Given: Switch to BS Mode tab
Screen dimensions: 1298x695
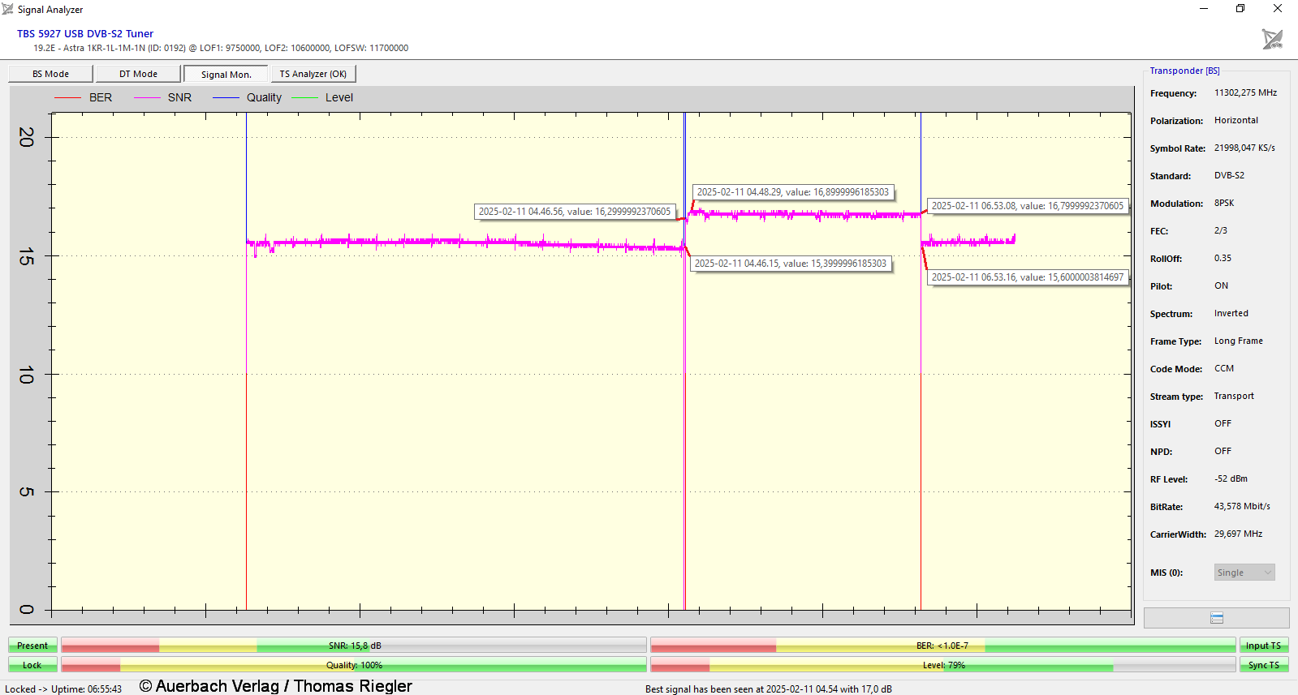Looking at the screenshot, I should pyautogui.click(x=50, y=74).
